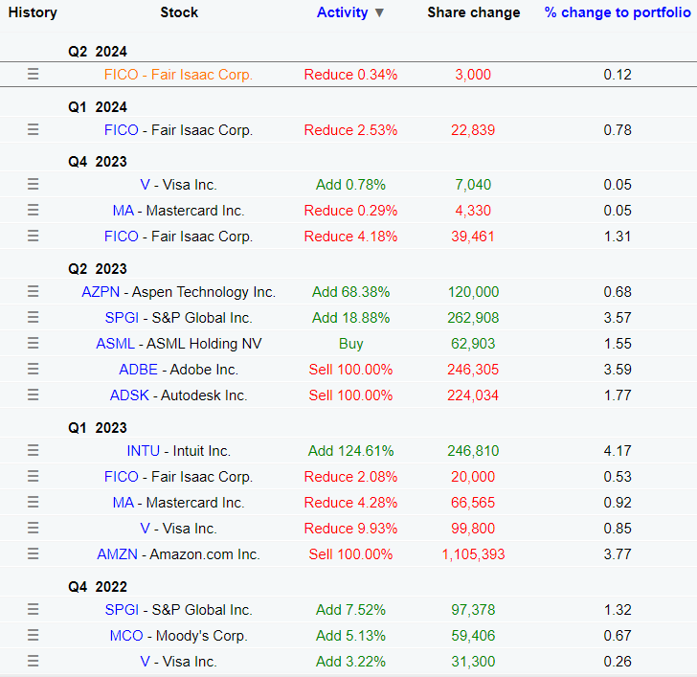Select the 'Stock' column header
The height and width of the screenshot is (677, 697).
pyautogui.click(x=179, y=12)
